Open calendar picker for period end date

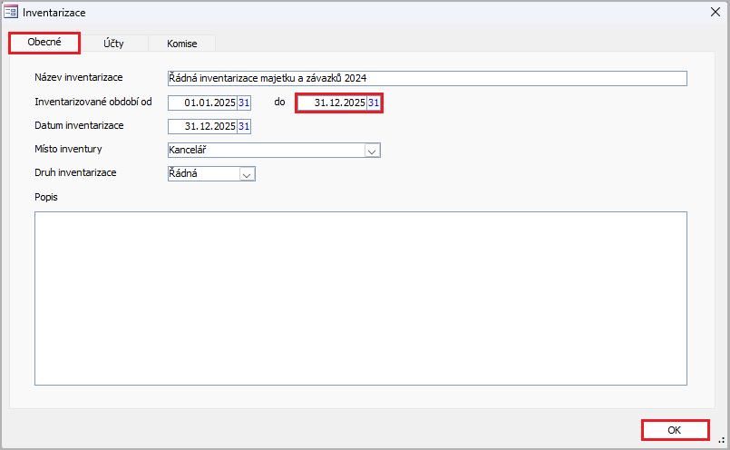click(374, 103)
